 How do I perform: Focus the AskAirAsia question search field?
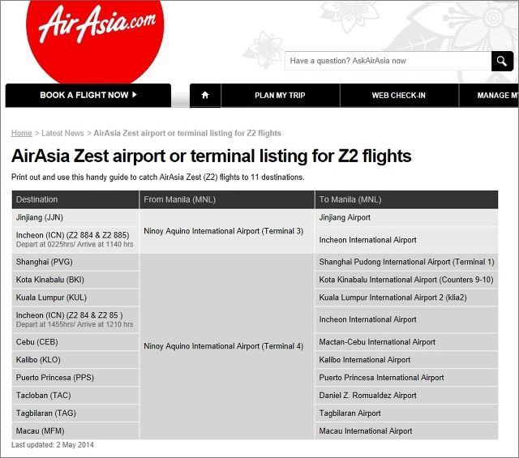(x=388, y=61)
